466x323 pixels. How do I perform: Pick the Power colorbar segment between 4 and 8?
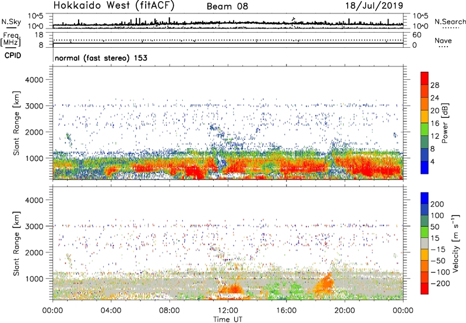(425, 155)
